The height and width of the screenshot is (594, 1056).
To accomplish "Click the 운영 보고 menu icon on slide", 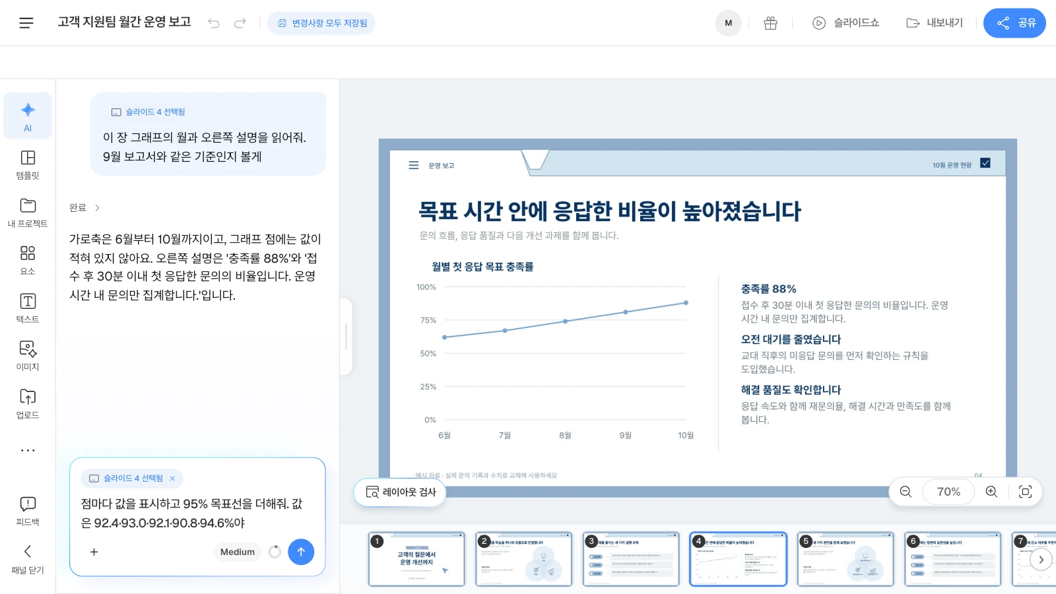I will [x=414, y=165].
